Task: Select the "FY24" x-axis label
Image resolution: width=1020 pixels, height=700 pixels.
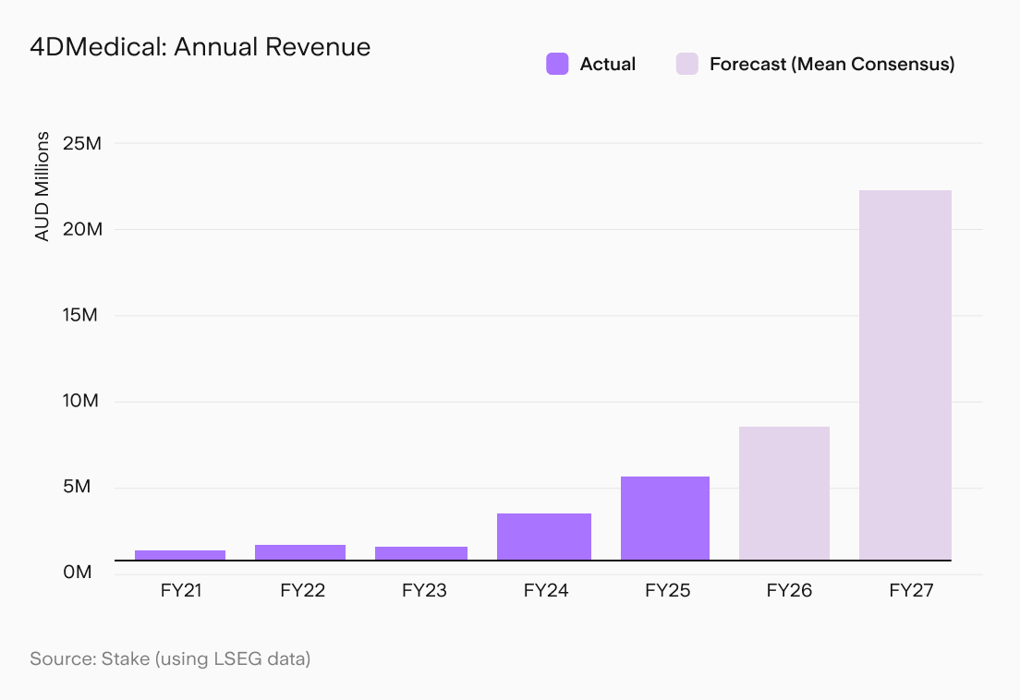Action: pos(546,591)
